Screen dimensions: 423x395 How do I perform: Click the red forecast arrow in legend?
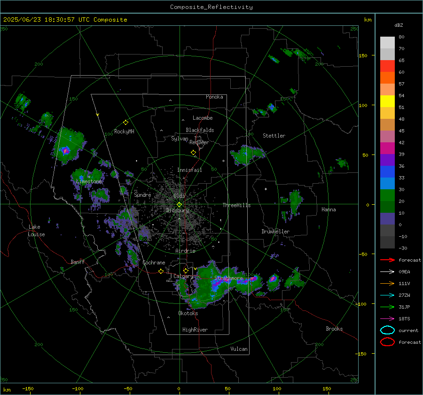(387, 260)
